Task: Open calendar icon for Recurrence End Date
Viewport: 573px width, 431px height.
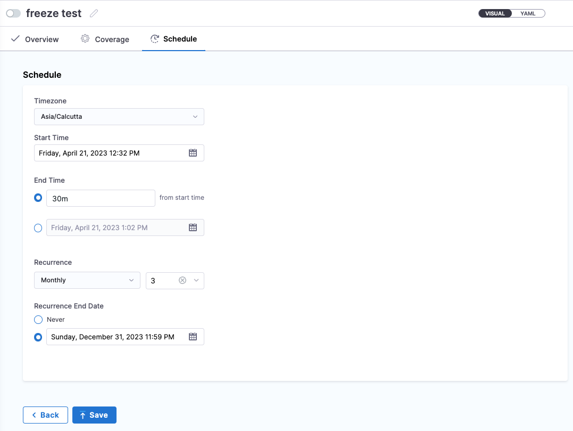Action: [193, 337]
